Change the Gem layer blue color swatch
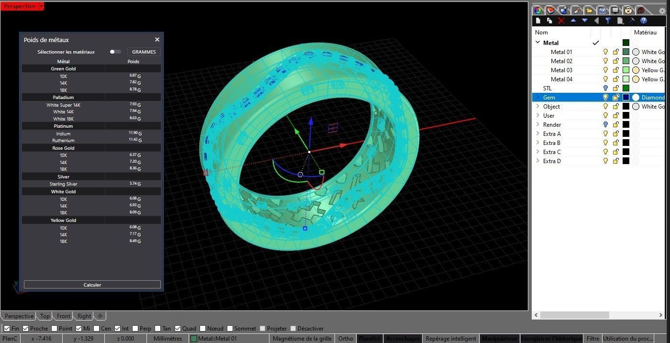The width and height of the screenshot is (670, 343). click(626, 97)
